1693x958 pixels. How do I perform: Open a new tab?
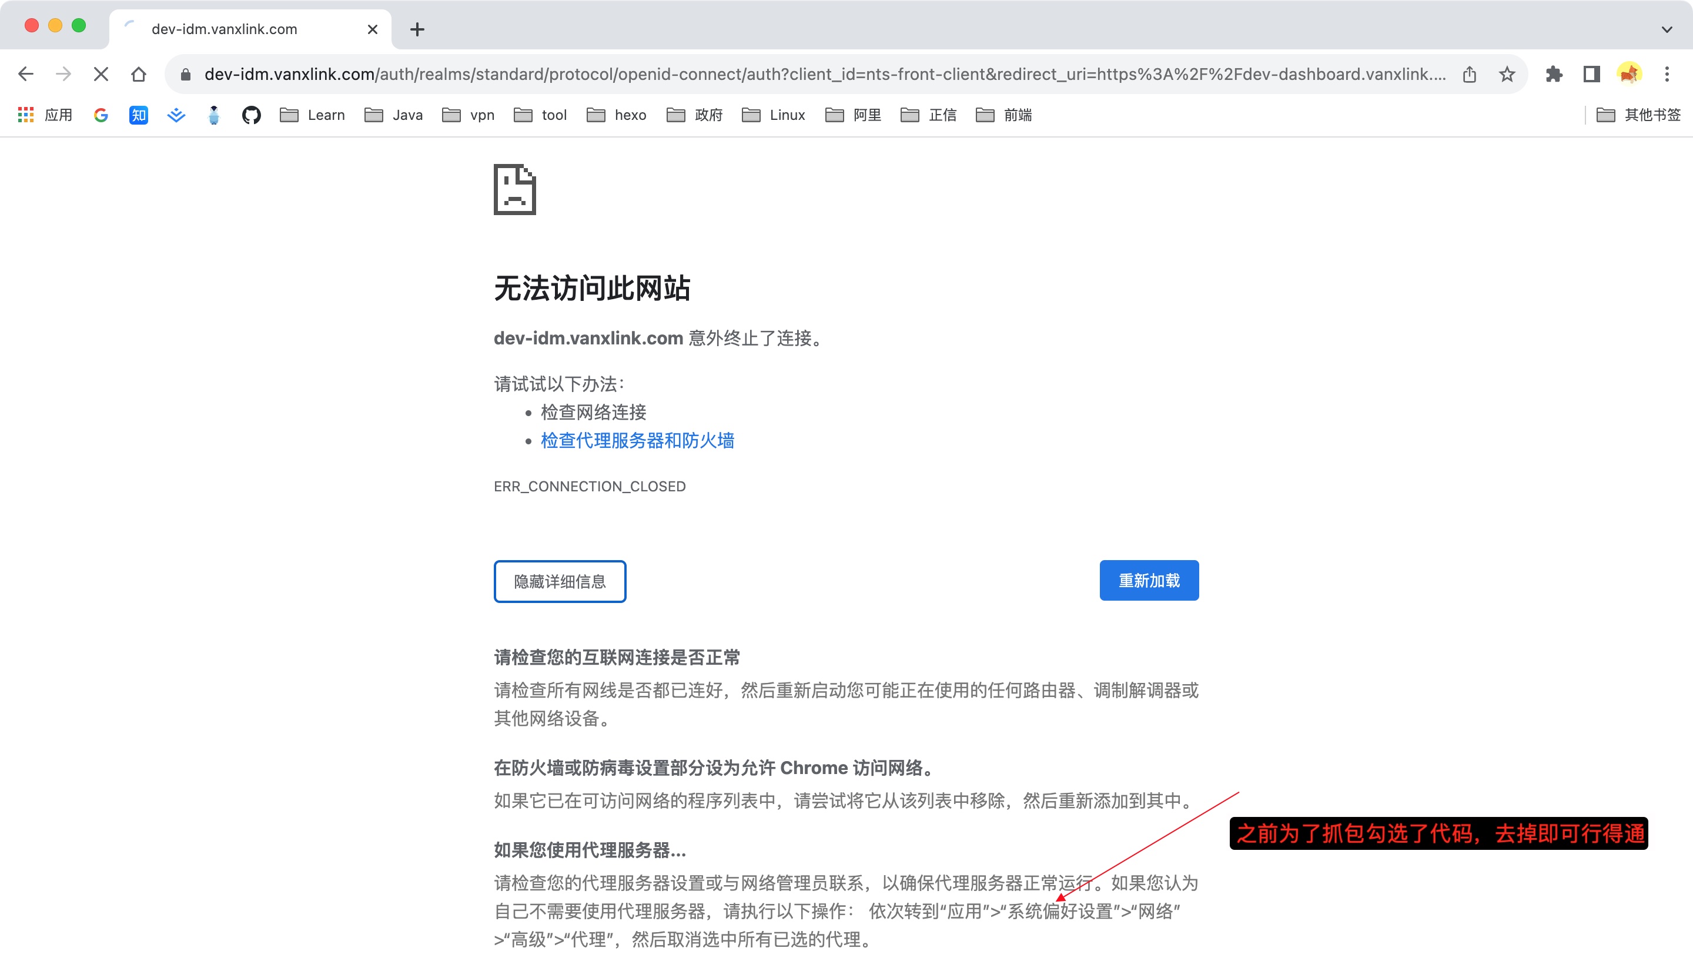[x=417, y=29]
